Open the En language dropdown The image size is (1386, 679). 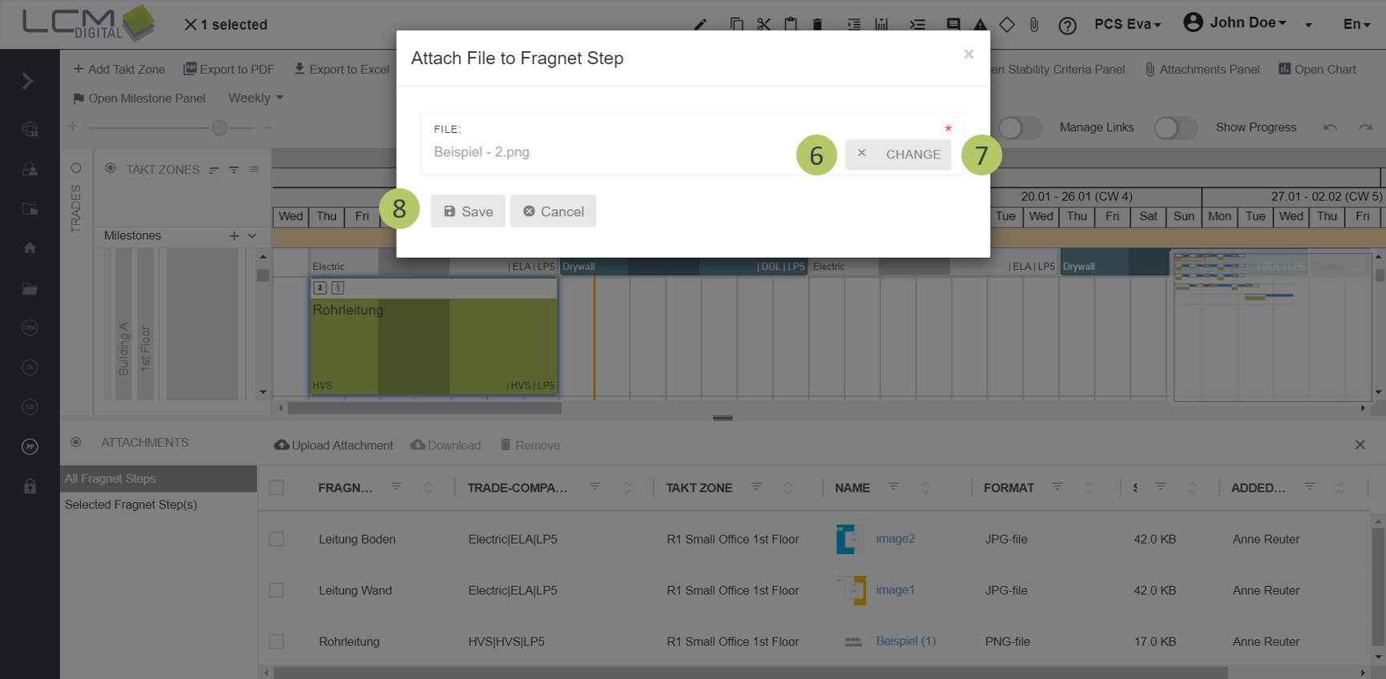[x=1356, y=24]
